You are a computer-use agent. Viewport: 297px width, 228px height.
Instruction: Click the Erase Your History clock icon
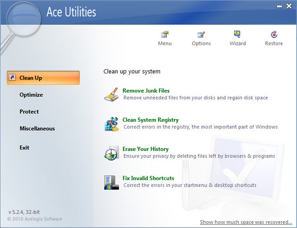(112, 153)
